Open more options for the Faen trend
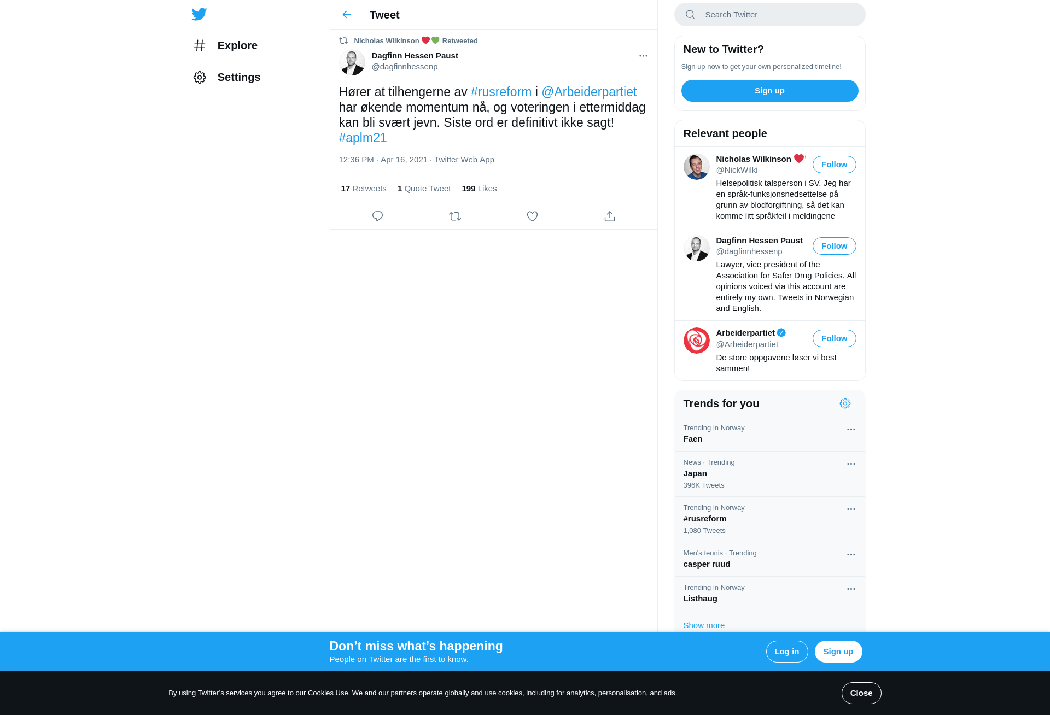Image resolution: width=1050 pixels, height=715 pixels. tap(851, 430)
